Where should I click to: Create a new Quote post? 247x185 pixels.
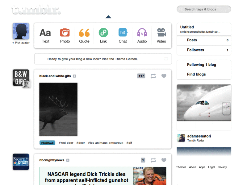click(x=84, y=35)
